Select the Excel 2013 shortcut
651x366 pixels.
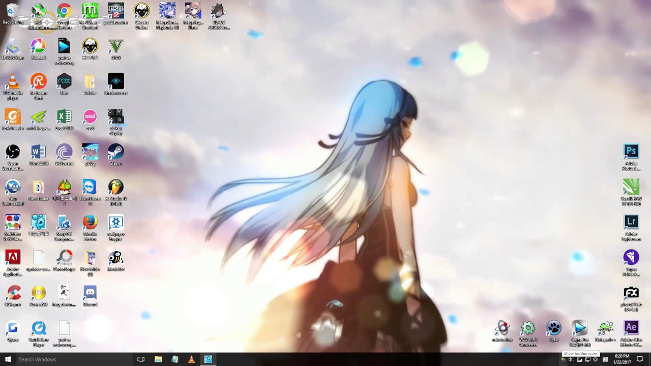(x=64, y=119)
